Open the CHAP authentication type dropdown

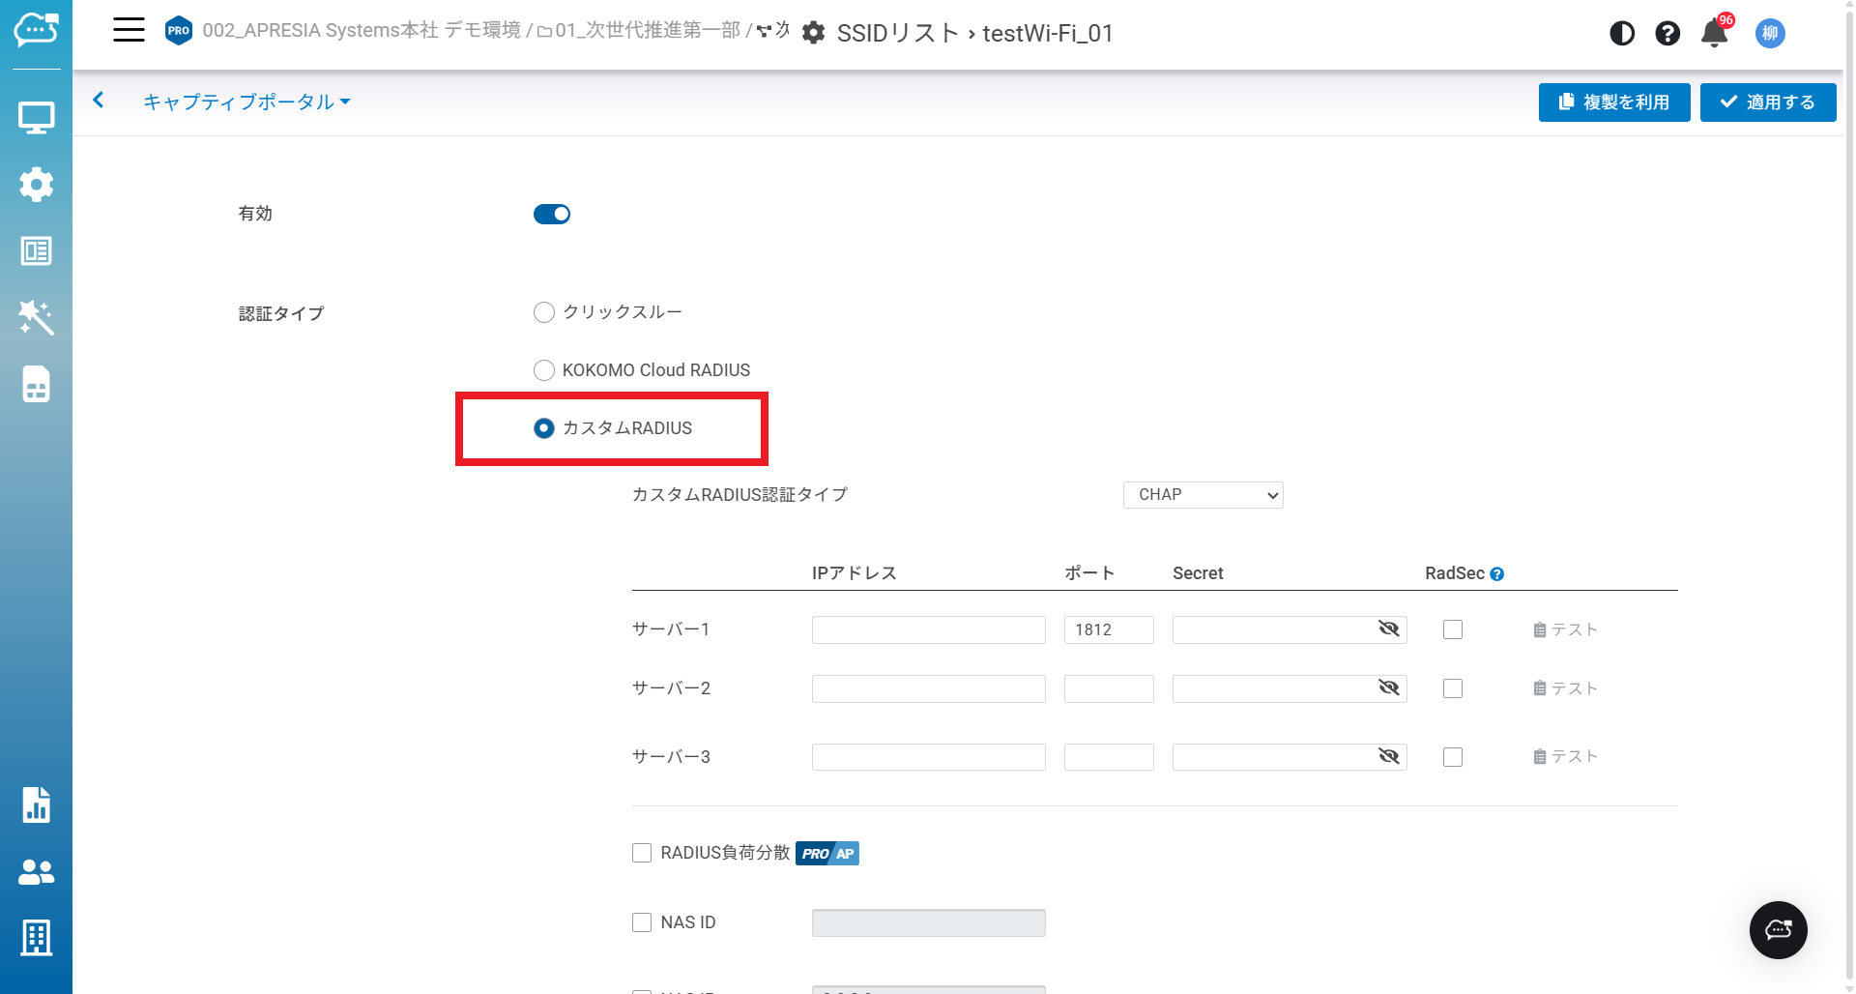click(x=1203, y=495)
